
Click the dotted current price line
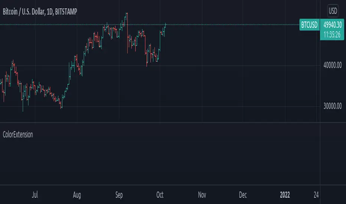223,25
